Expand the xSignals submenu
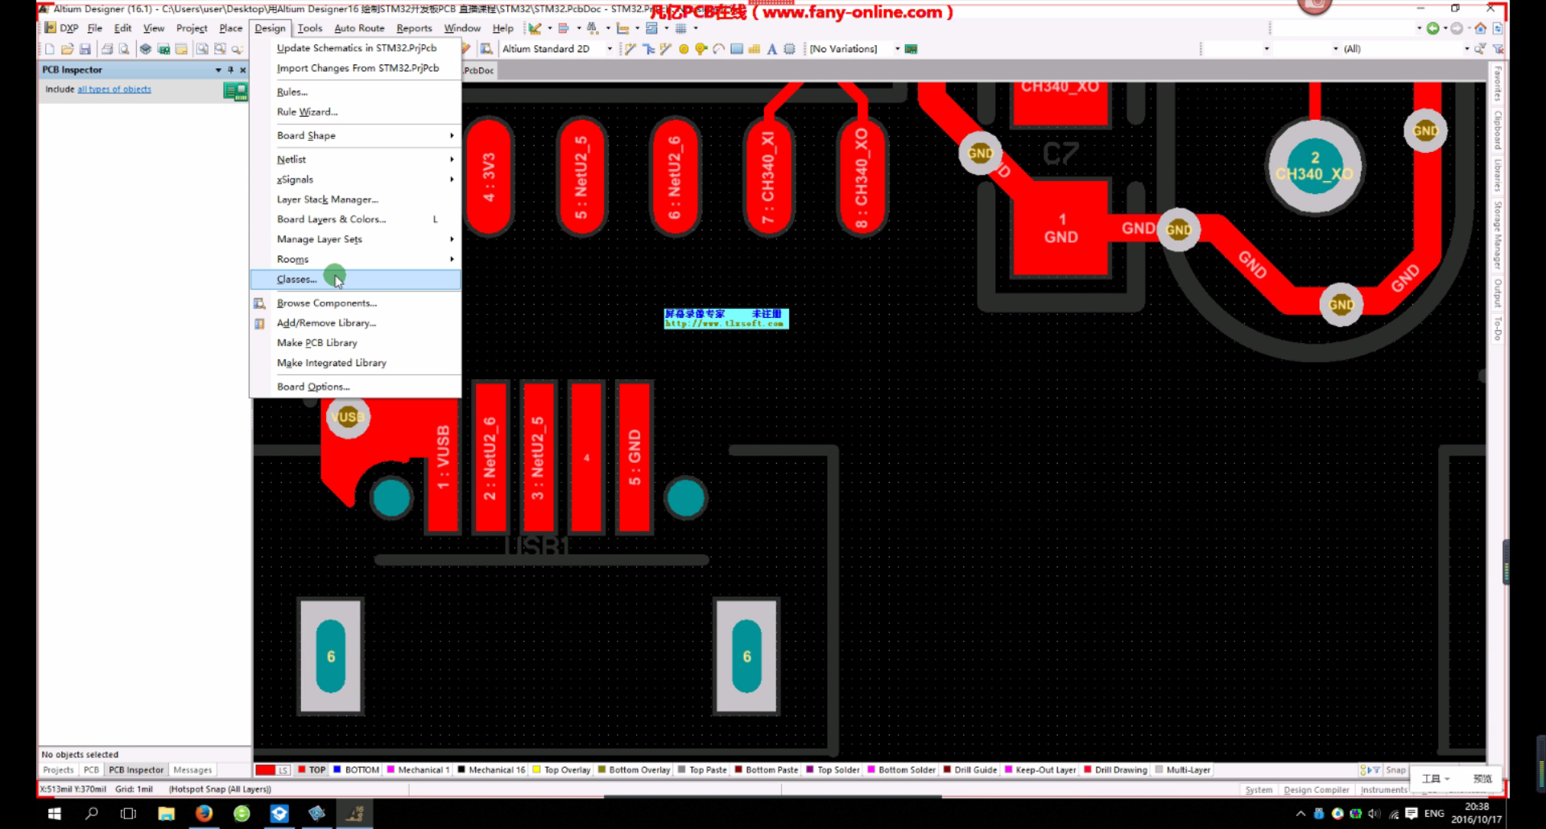The height and width of the screenshot is (829, 1546). point(355,179)
